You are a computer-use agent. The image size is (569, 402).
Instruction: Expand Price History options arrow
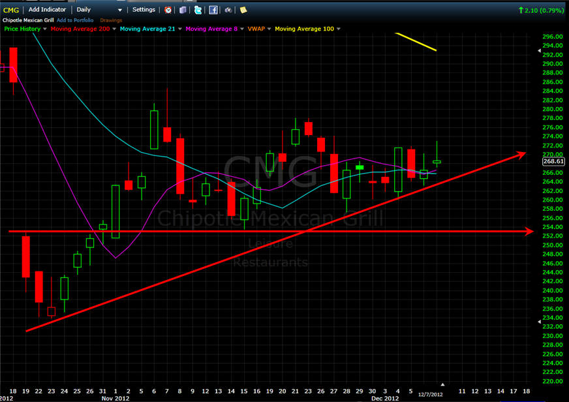[x=44, y=29]
